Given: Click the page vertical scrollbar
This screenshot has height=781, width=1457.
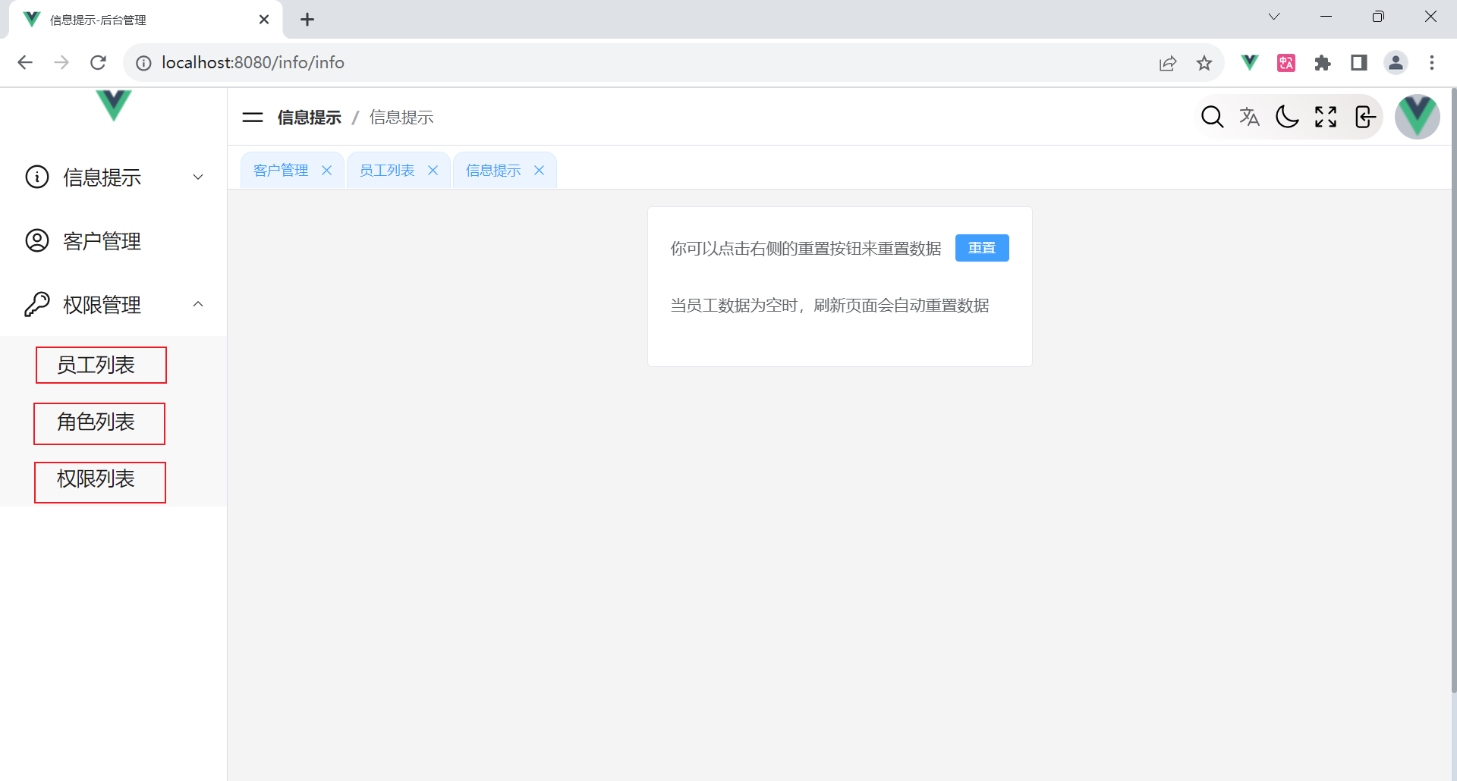Looking at the screenshot, I should click(1453, 390).
